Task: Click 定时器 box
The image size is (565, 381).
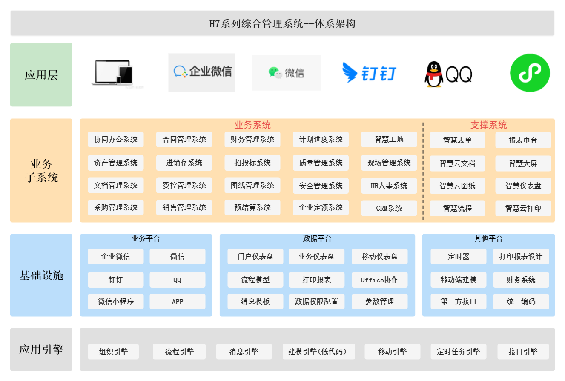Action: coord(459,257)
